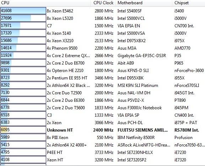Click the FUJITSU SIEMENS AMIL motherboard cell
This screenshot has width=205, height=166.
[142, 130]
